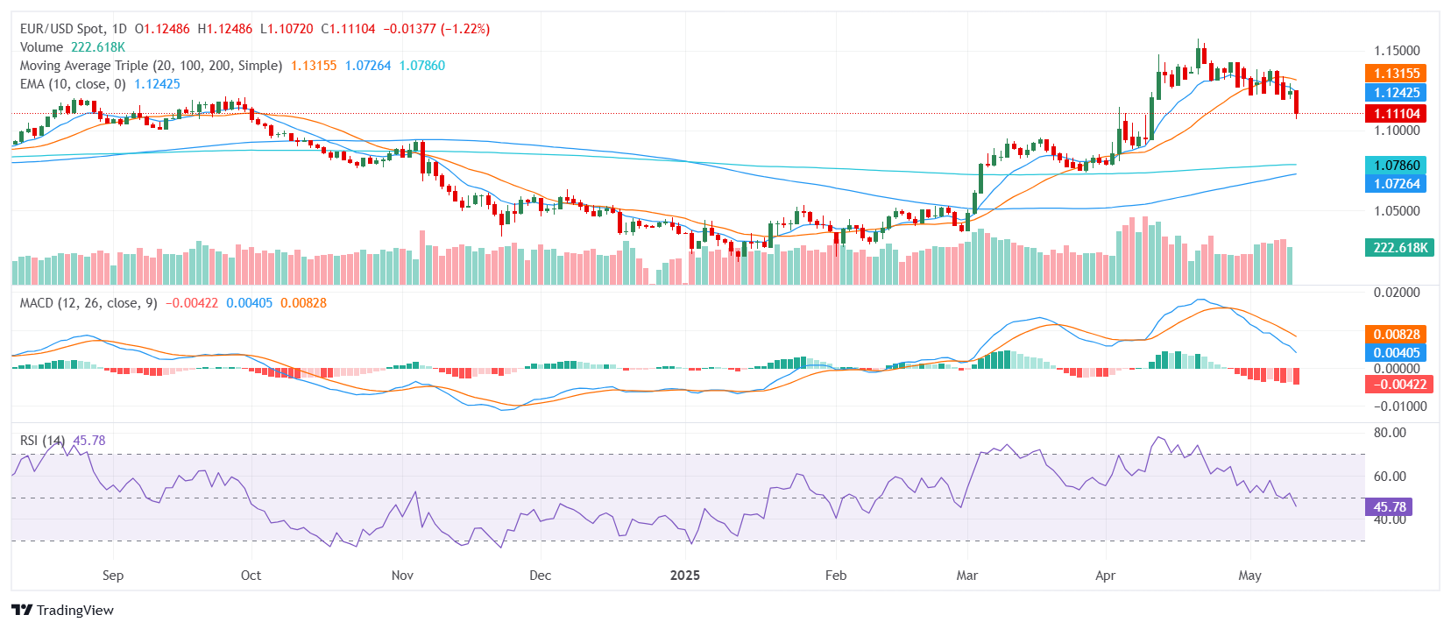This screenshot has height=629, width=1451.
Task: Click the 2025 year marker on time axis
Action: coord(685,576)
